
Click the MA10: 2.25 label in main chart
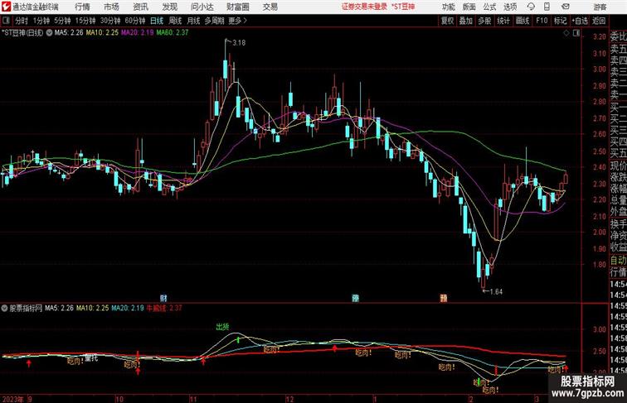(102, 33)
